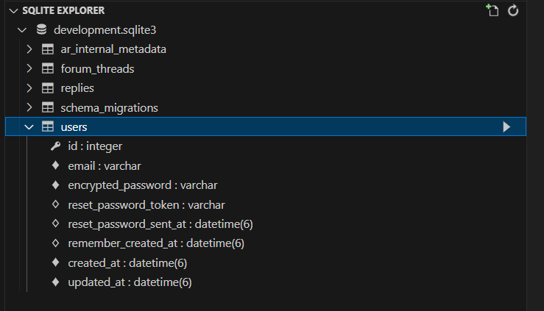Select the reset_password_token column
Screen dimensions: 544x311
click(x=146, y=204)
